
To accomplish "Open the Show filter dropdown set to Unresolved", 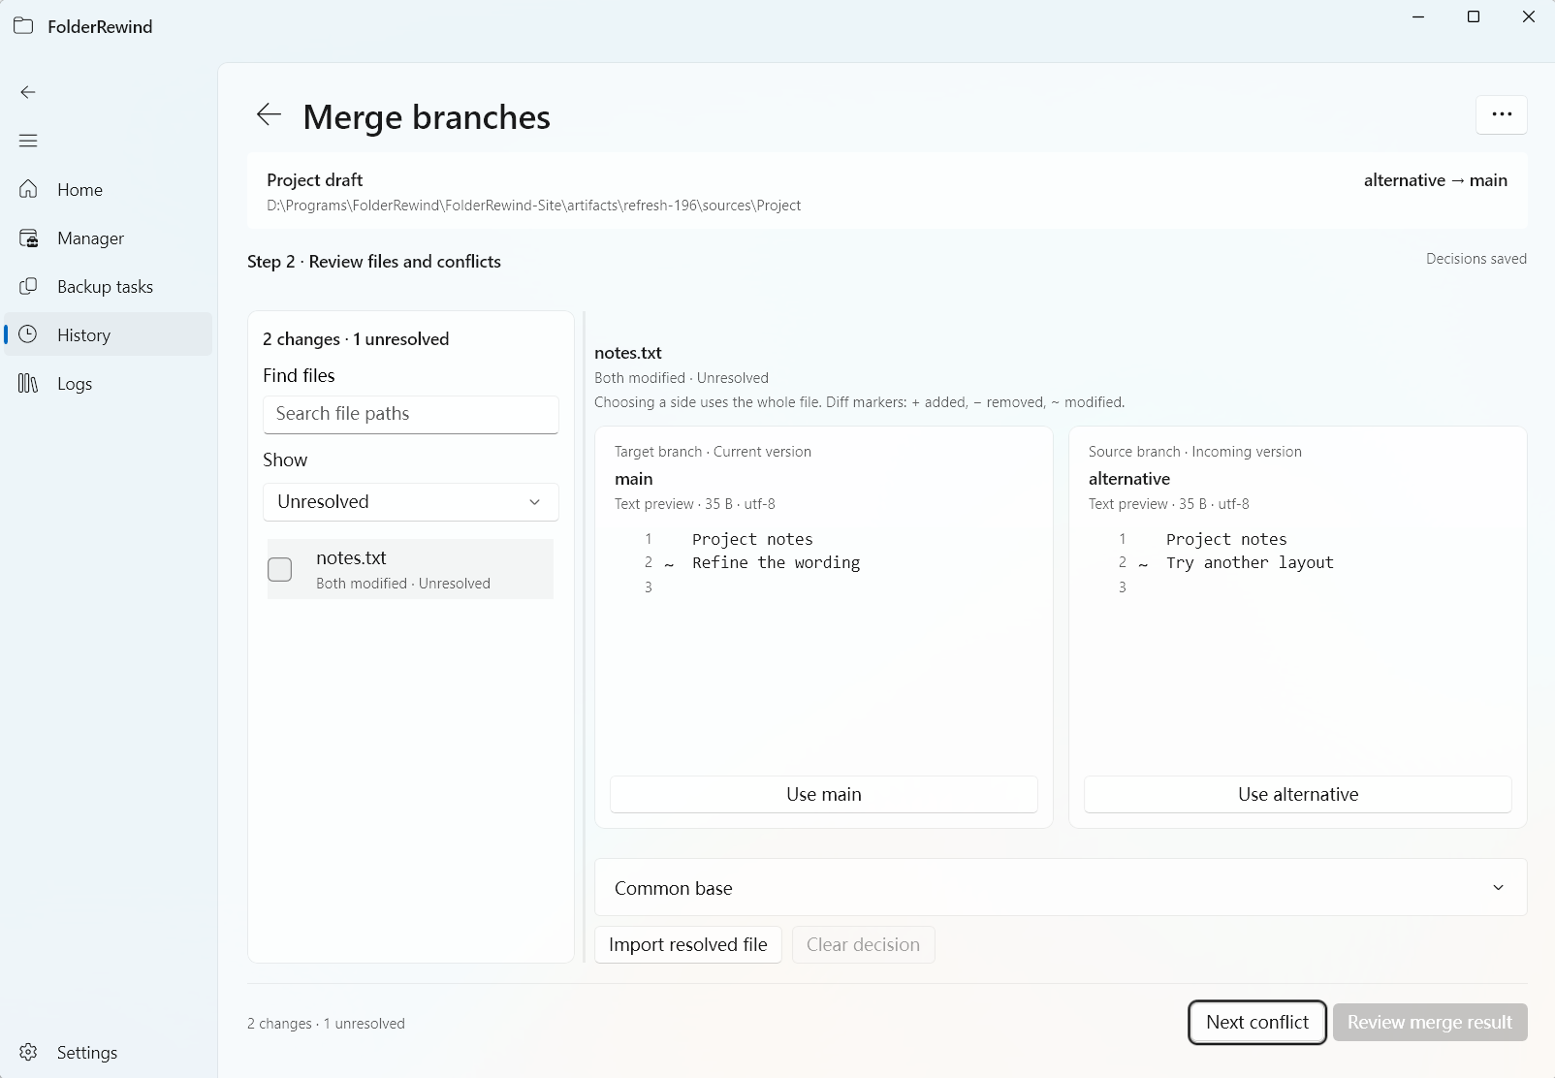I will click(411, 501).
